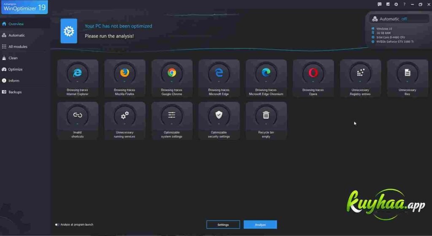Open Unnecessary files tile

click(x=407, y=78)
